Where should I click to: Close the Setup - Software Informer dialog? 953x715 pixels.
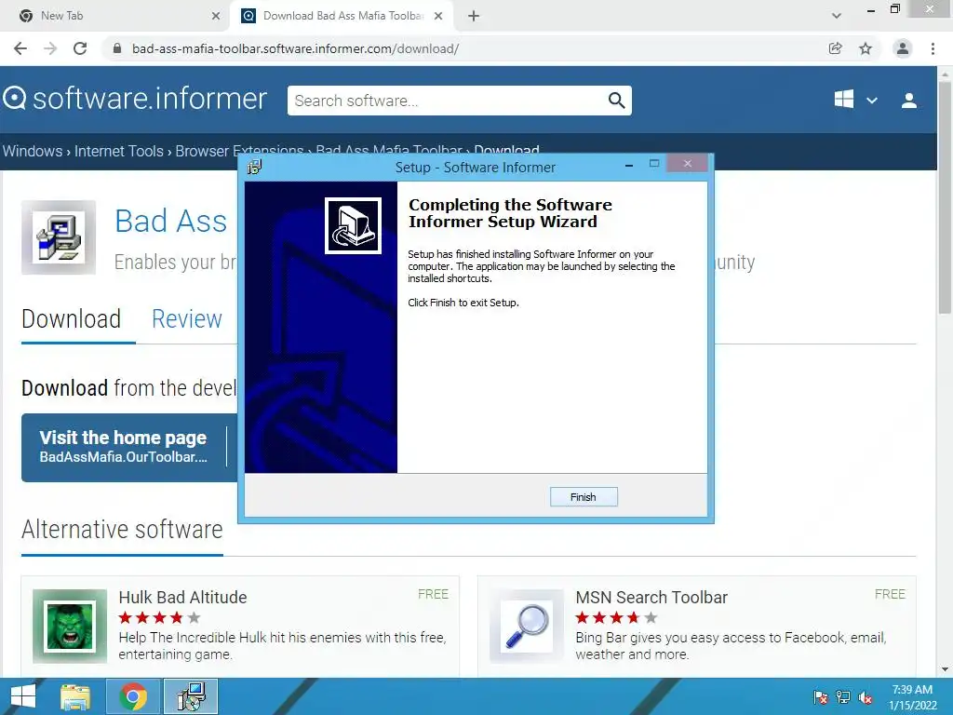pos(688,163)
